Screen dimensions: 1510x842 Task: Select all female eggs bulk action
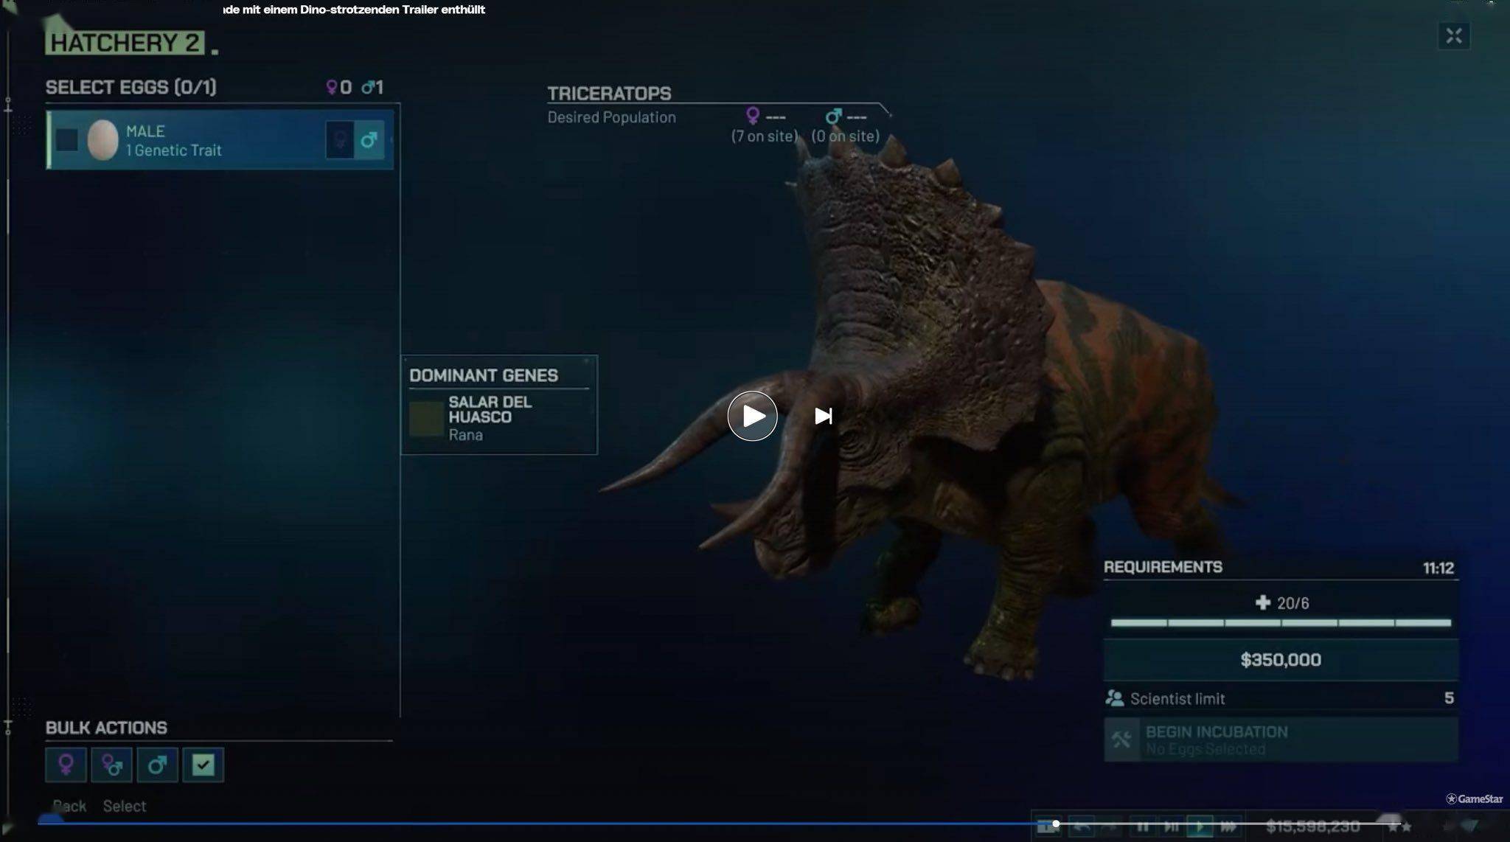click(x=66, y=765)
